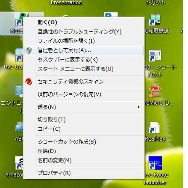Select コピー(C) from the menu
The image size is (188, 188).
tap(84, 129)
